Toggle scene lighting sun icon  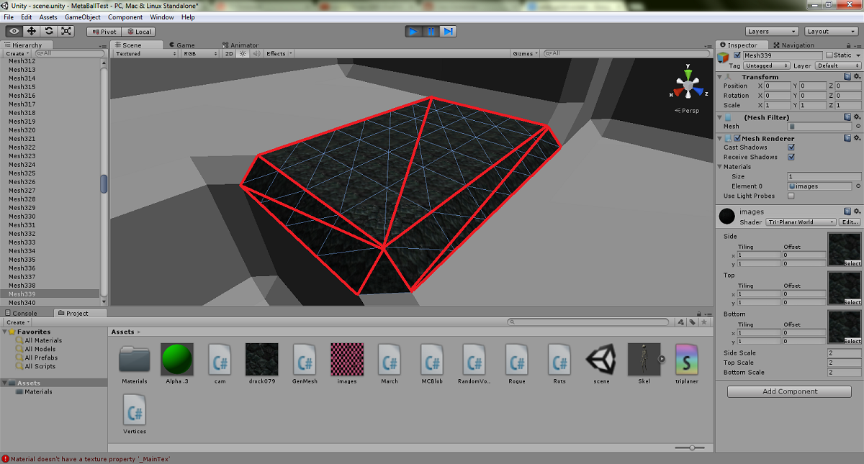pyautogui.click(x=243, y=53)
